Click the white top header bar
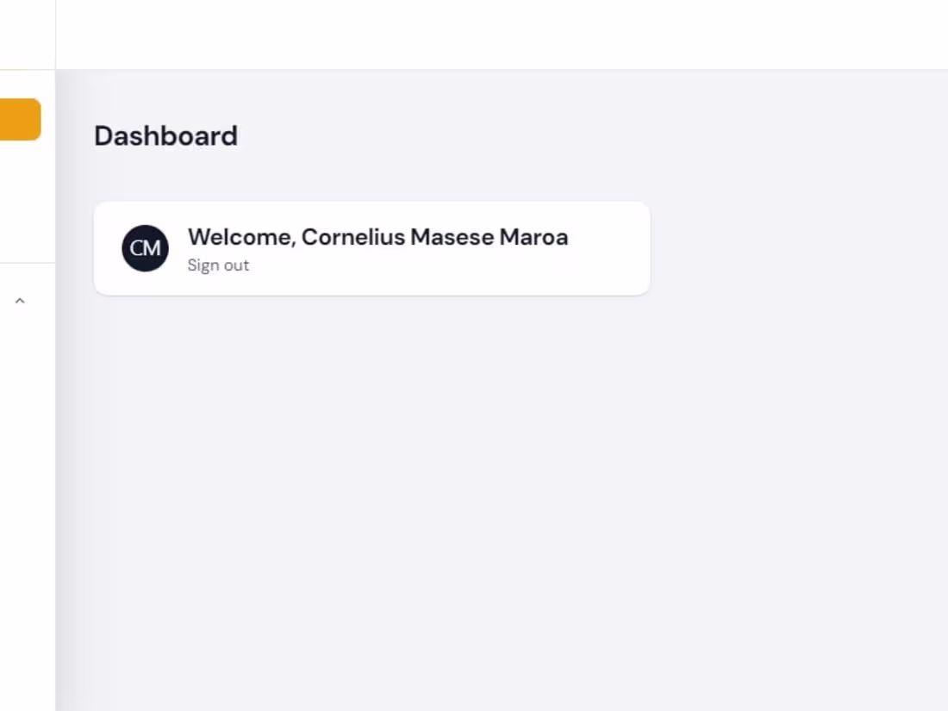948x711 pixels. coord(500,34)
